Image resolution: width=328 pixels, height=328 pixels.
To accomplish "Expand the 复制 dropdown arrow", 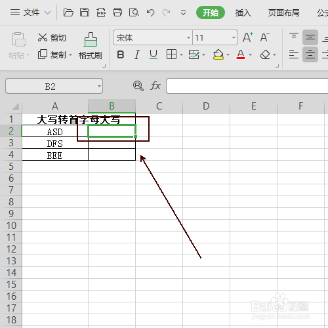I will 70,54.
